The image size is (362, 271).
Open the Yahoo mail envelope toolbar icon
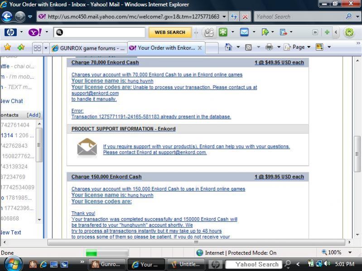[244, 32]
